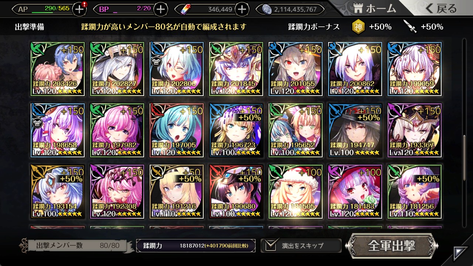This screenshot has width=473, height=266.
Task: Select character card with power 199059
Action: coord(415,69)
